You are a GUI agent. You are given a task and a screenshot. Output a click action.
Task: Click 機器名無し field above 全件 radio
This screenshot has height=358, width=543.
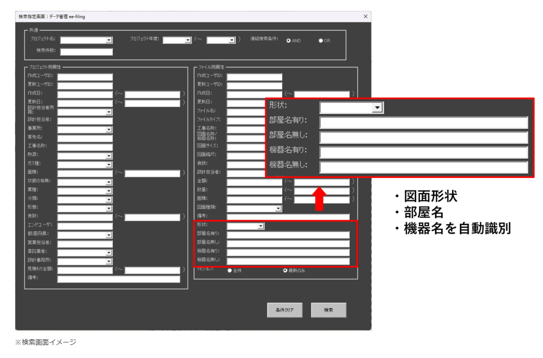[288, 261]
